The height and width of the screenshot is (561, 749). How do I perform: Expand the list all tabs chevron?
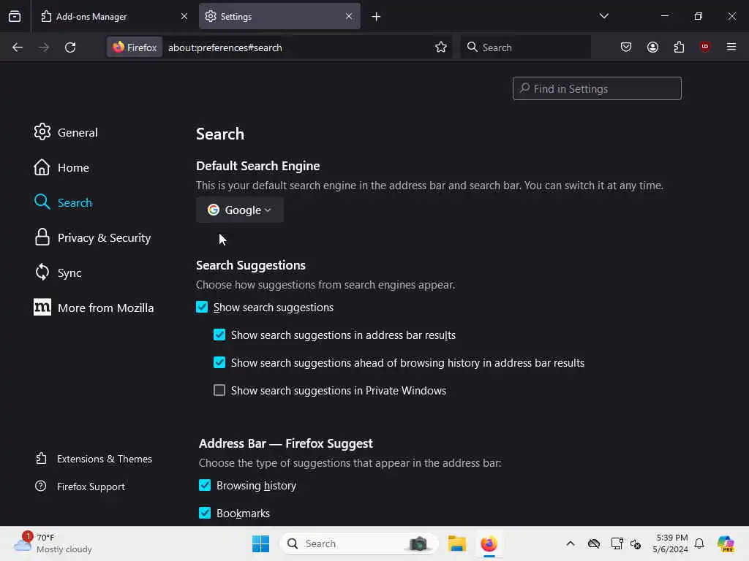(603, 16)
